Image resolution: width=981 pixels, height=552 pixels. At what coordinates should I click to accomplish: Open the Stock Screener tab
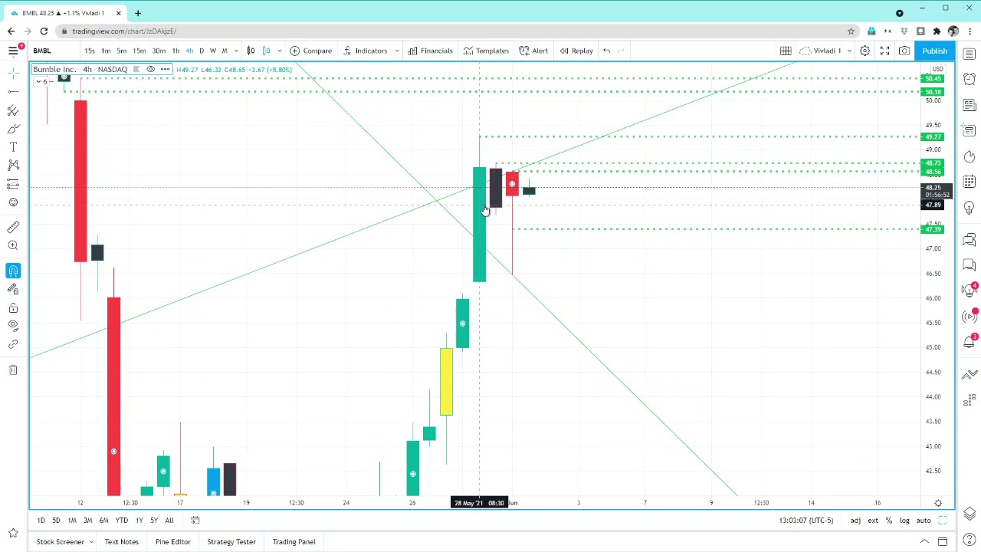click(61, 542)
